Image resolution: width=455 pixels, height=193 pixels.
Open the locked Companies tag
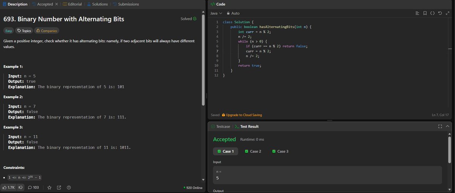click(47, 31)
